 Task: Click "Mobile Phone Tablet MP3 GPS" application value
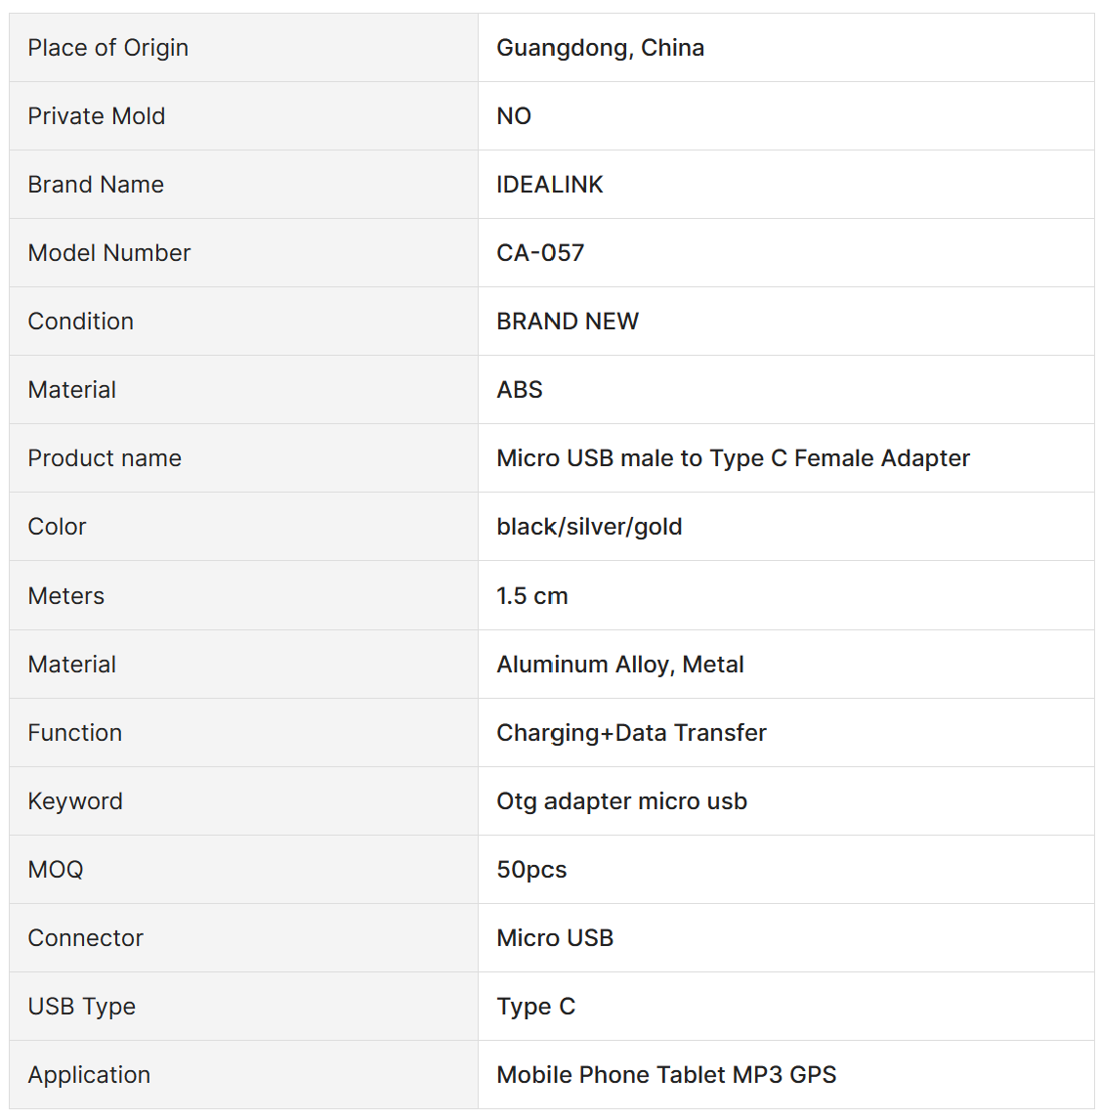coord(666,1075)
